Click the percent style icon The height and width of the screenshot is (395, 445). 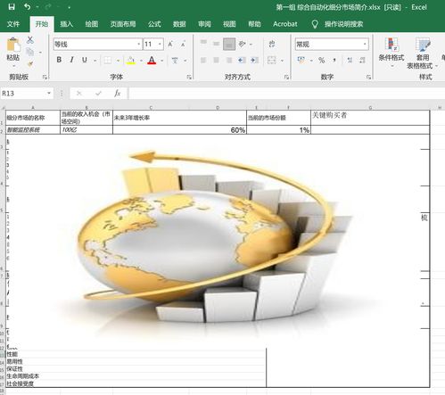321,61
